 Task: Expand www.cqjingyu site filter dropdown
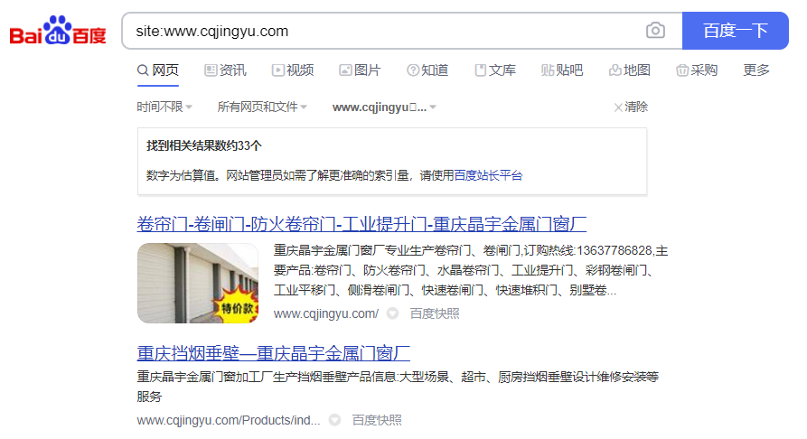[x=384, y=107]
